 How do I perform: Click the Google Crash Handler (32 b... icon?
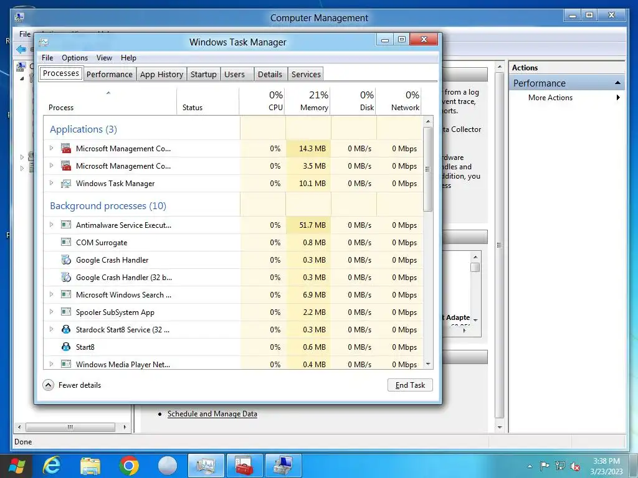66,277
